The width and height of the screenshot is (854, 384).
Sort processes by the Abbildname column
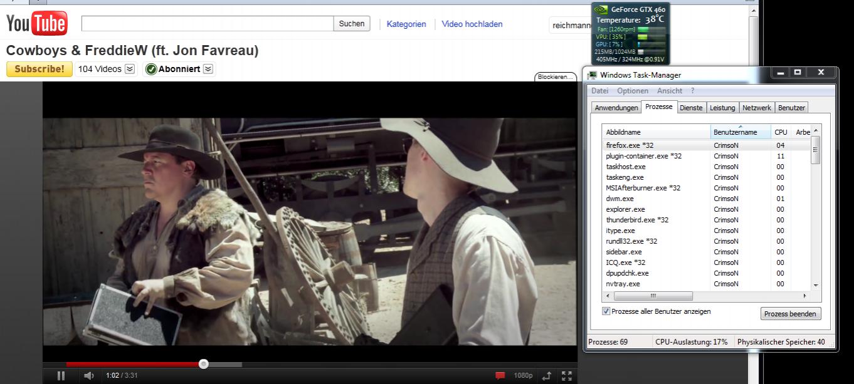(x=656, y=132)
